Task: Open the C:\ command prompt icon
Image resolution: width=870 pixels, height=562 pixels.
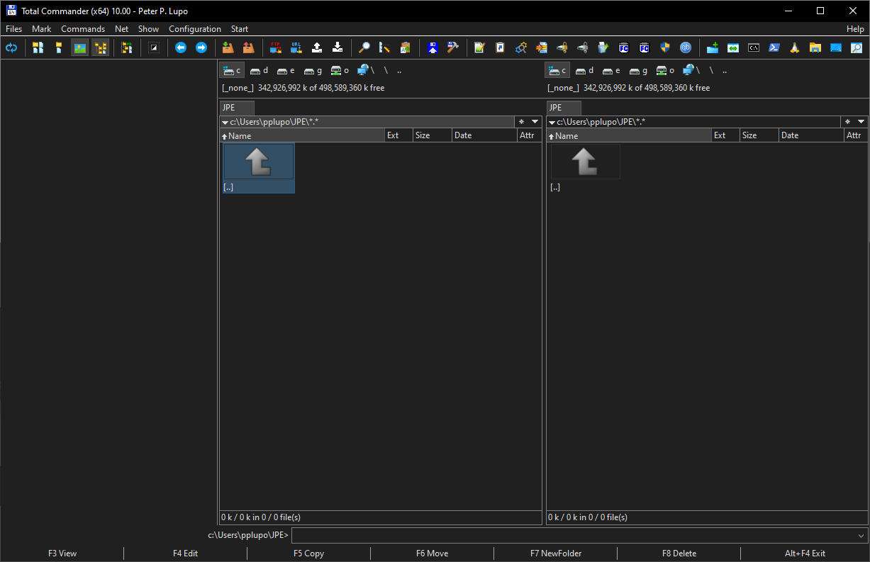Action: (754, 47)
